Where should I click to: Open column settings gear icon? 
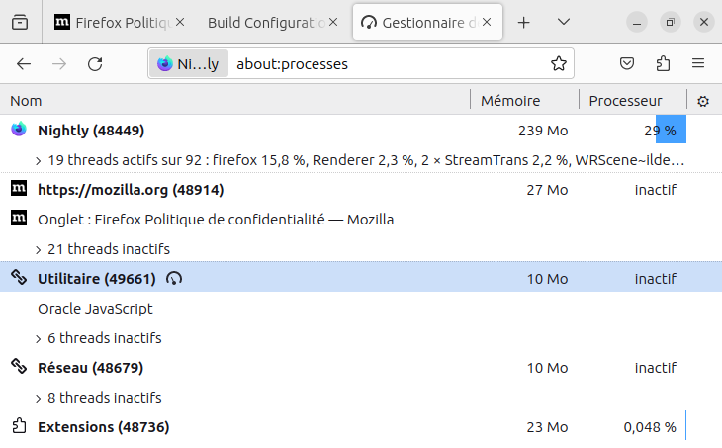coord(703,101)
